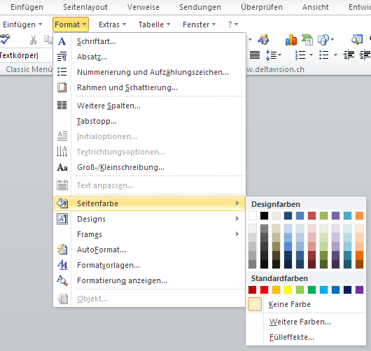371x351 pixels.
Task: Click the column chart icon in toolbar
Action: 291,40
